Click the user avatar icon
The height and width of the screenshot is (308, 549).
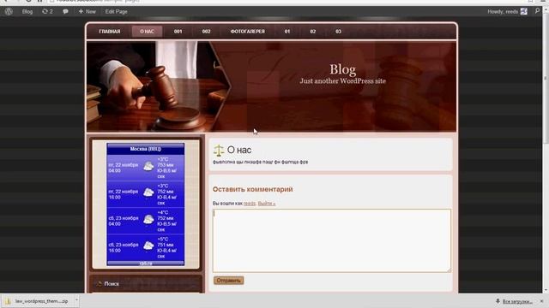[524, 11]
